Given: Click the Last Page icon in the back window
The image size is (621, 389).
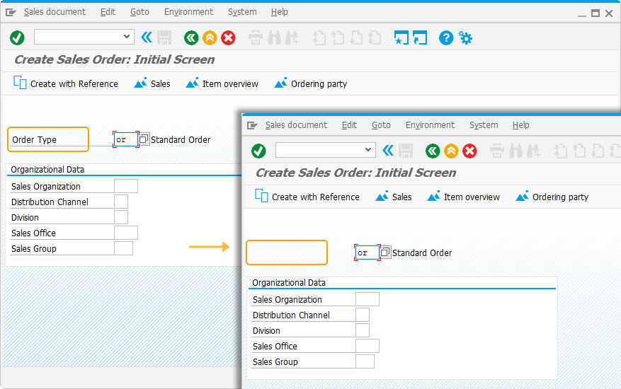Looking at the screenshot, I should (x=375, y=38).
